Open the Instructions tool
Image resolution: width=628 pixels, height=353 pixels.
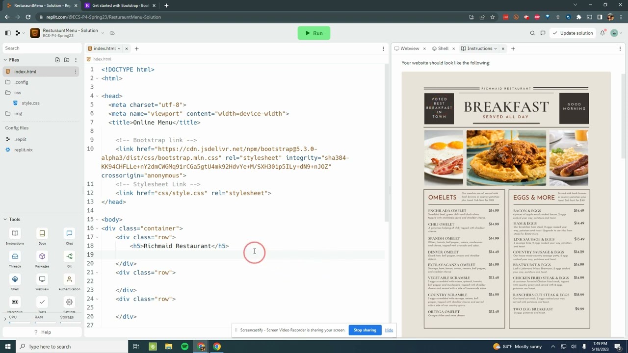click(15, 236)
